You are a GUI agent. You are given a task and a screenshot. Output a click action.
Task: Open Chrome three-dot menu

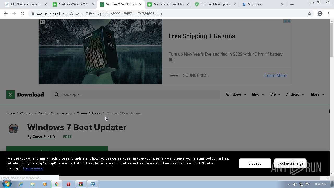click(x=328, y=14)
